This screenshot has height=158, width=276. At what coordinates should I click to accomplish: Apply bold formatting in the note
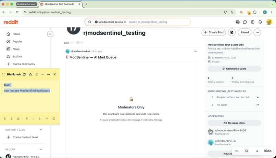4,118
